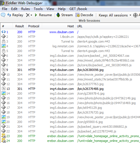Open the Rules menu

pos(25,9)
